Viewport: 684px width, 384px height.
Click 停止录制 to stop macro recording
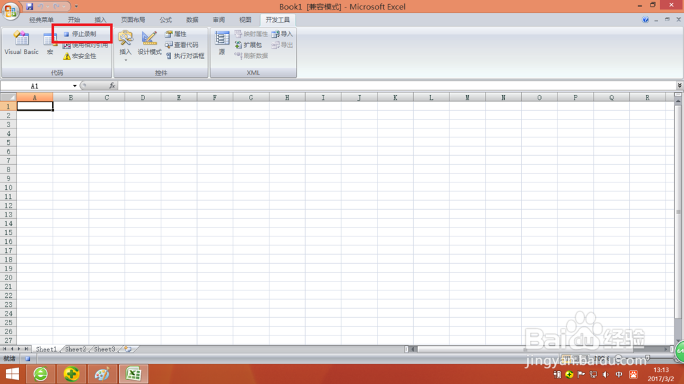[x=80, y=33]
